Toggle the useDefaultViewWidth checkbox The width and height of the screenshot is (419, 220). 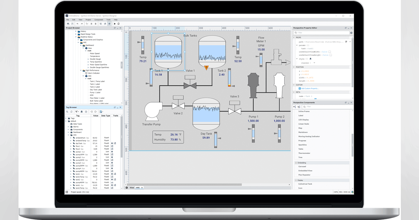330,52
